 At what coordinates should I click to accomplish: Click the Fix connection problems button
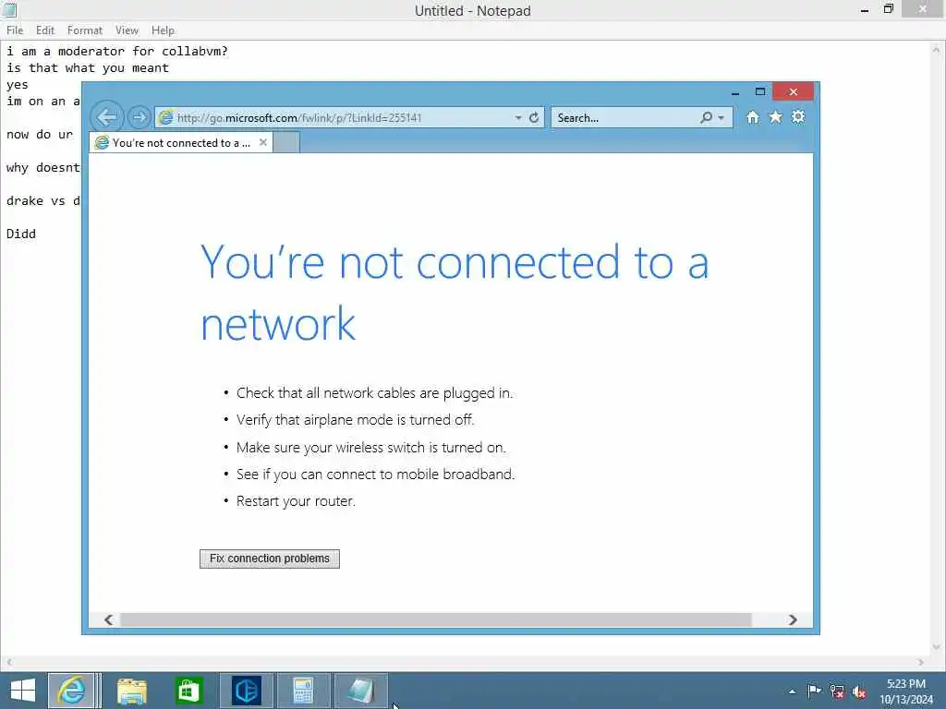(270, 559)
